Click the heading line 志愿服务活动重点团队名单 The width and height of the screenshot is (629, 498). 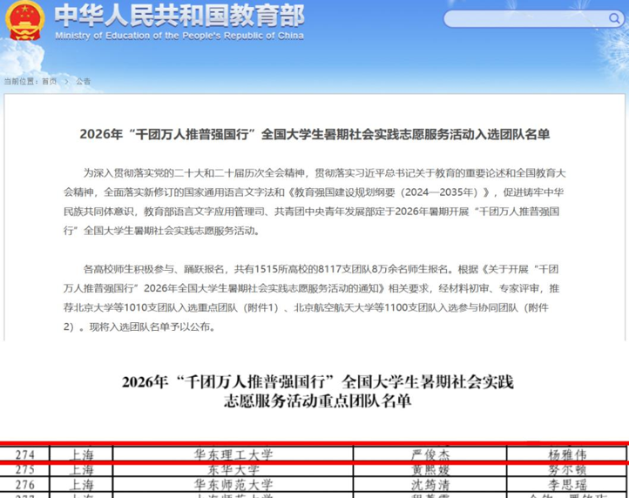click(x=318, y=400)
